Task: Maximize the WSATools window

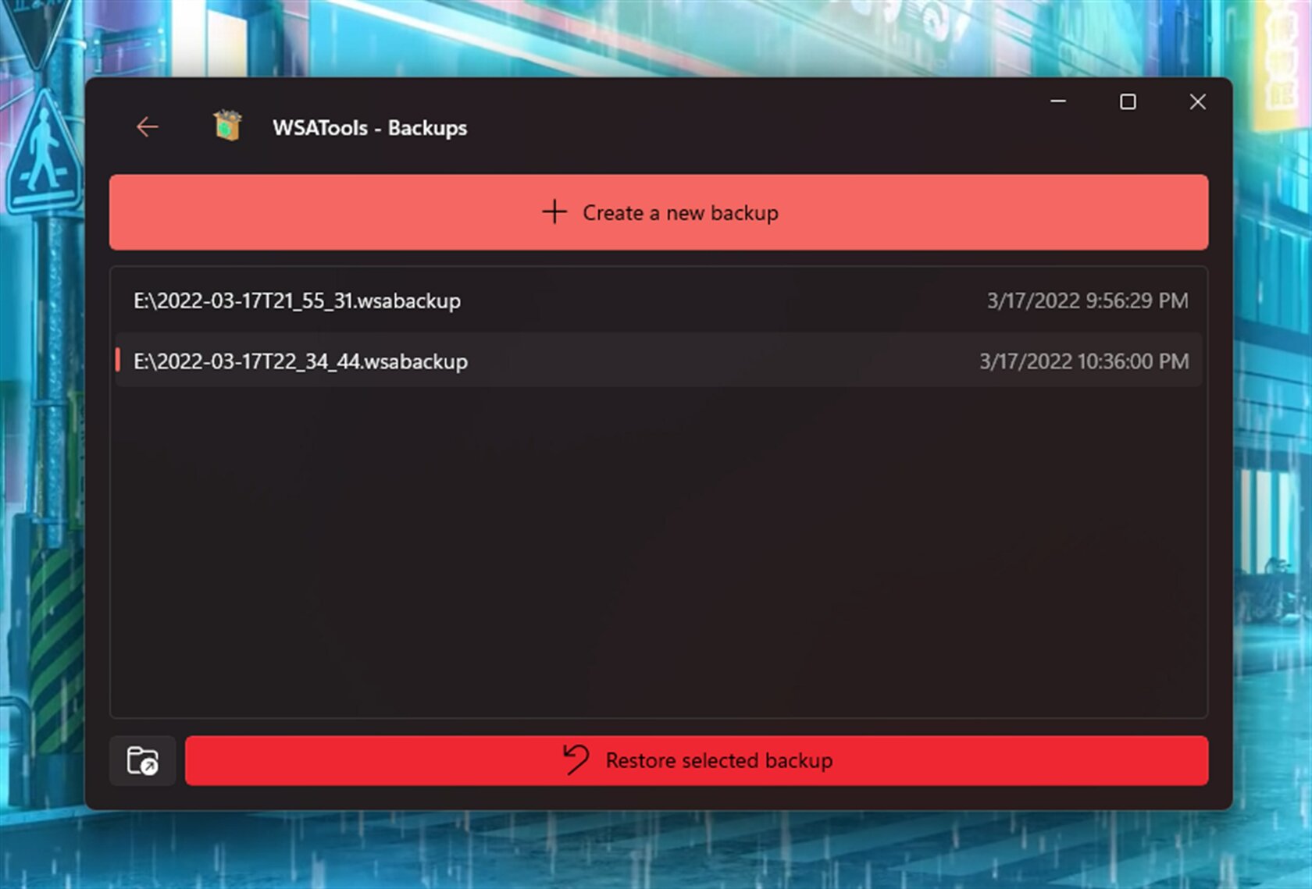Action: pyautogui.click(x=1128, y=101)
